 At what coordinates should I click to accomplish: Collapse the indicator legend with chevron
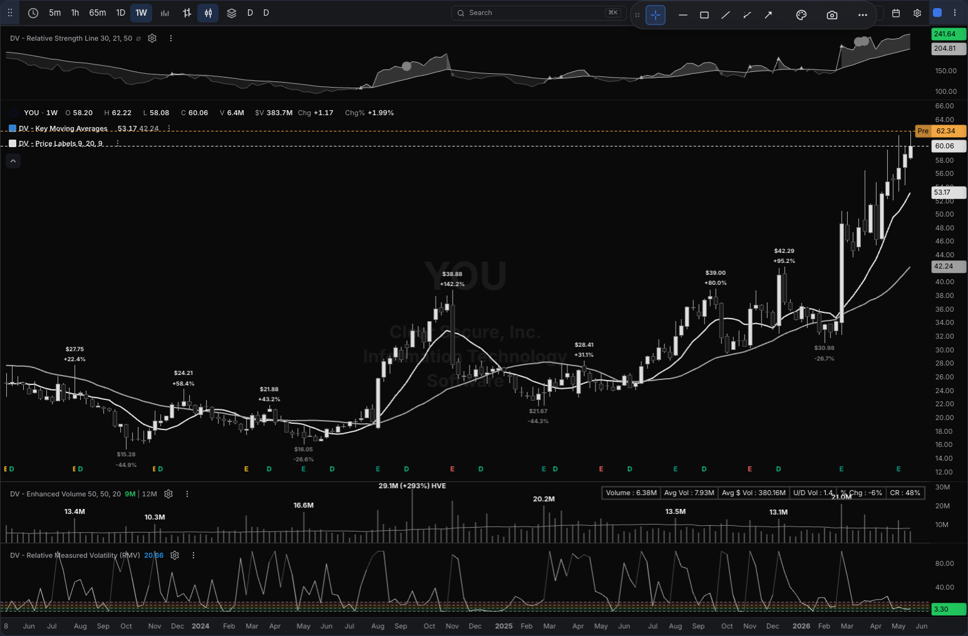[x=13, y=161]
